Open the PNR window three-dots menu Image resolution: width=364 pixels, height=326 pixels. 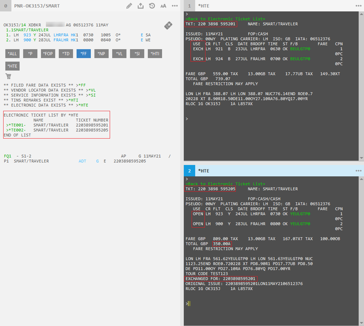pos(175,6)
